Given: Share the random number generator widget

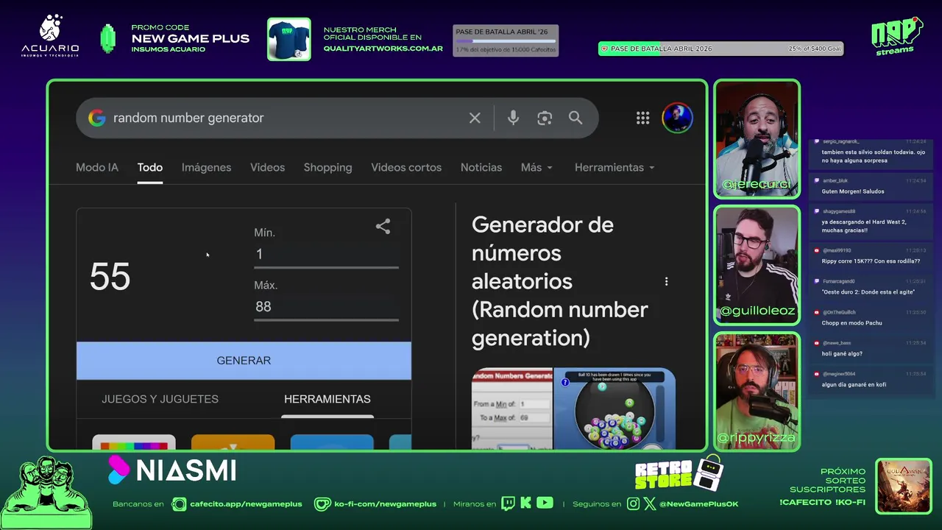Looking at the screenshot, I should pyautogui.click(x=383, y=227).
